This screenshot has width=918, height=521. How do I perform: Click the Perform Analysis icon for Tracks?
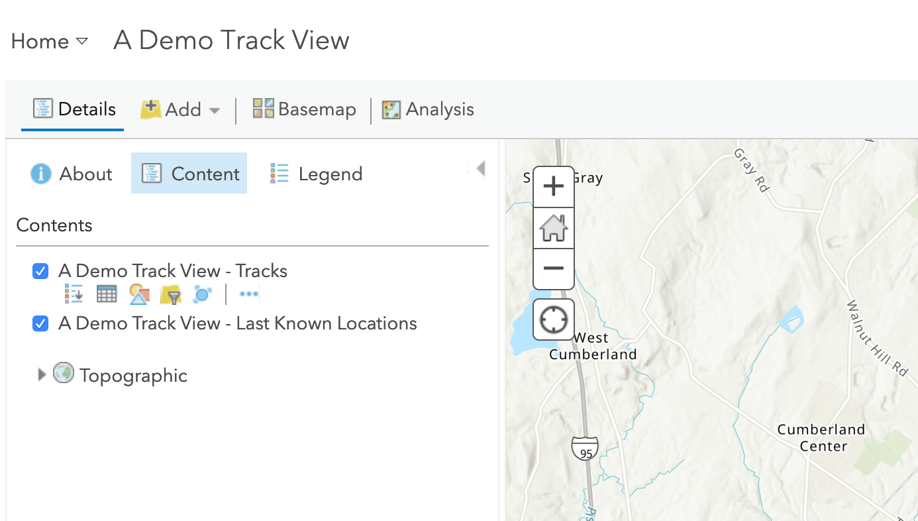pos(202,294)
